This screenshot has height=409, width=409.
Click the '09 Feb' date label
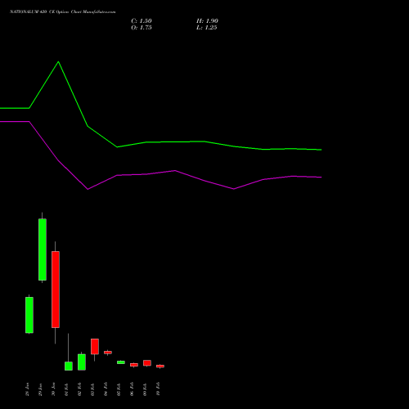[x=145, y=389]
